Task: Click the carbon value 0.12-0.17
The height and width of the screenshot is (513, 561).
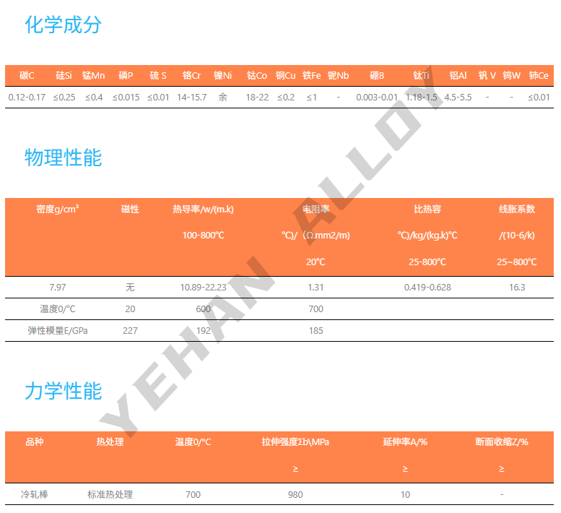Action: click(x=27, y=98)
